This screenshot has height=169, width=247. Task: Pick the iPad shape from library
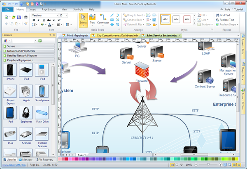click(26, 72)
